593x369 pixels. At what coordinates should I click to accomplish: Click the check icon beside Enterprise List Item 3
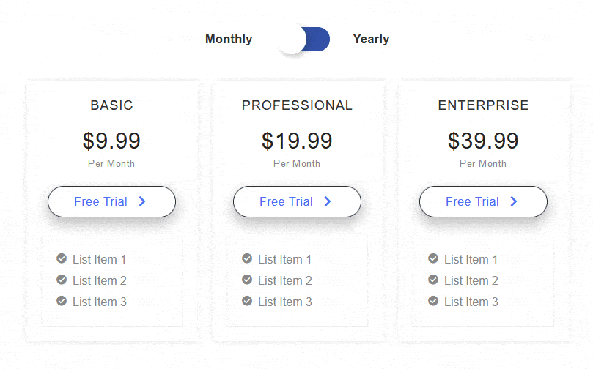tap(433, 301)
